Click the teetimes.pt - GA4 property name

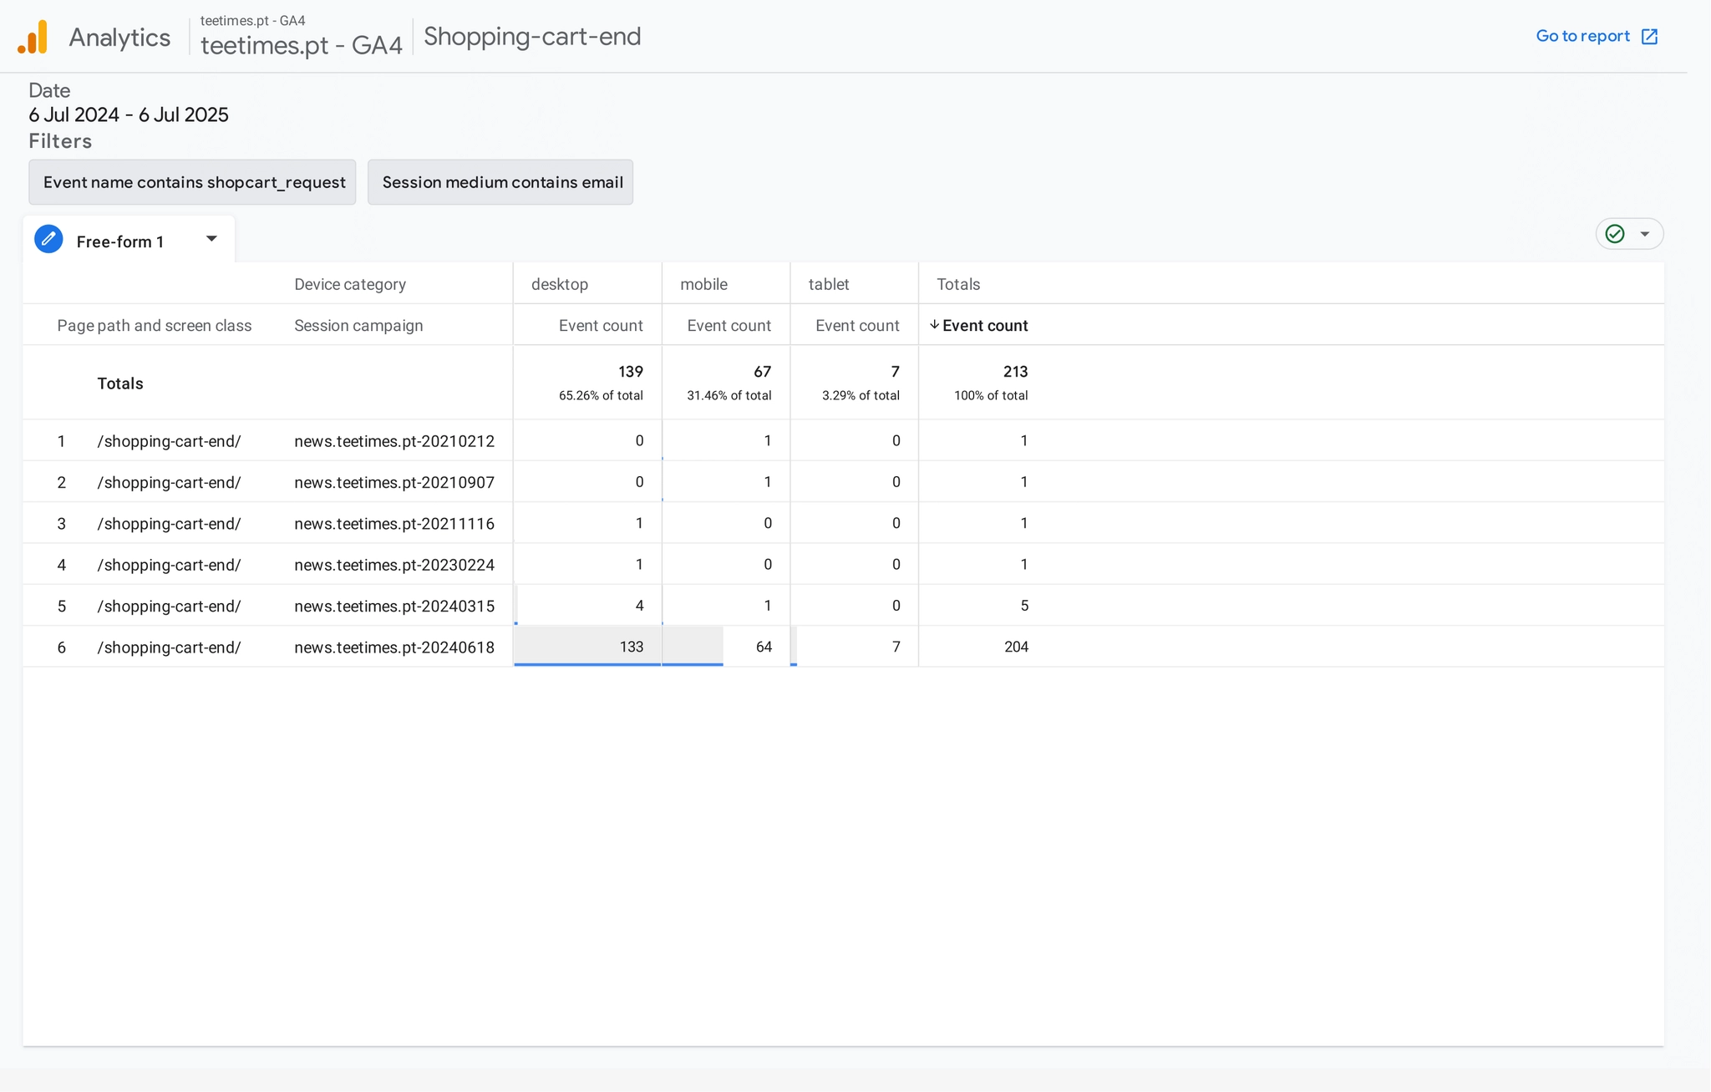[x=301, y=45]
